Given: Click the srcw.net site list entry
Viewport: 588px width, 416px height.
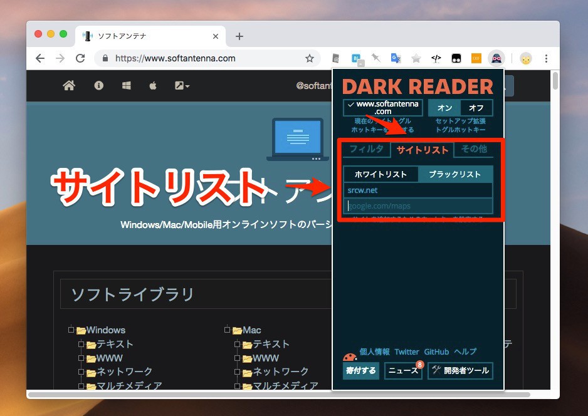Looking at the screenshot, I should pyautogui.click(x=418, y=190).
